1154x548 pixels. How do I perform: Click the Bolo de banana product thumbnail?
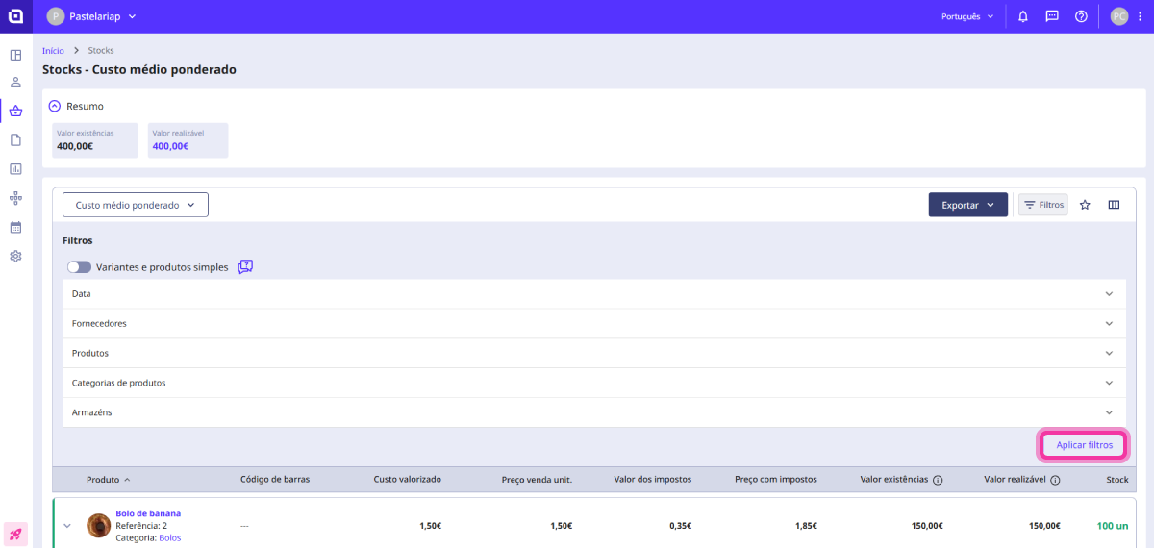(98, 525)
